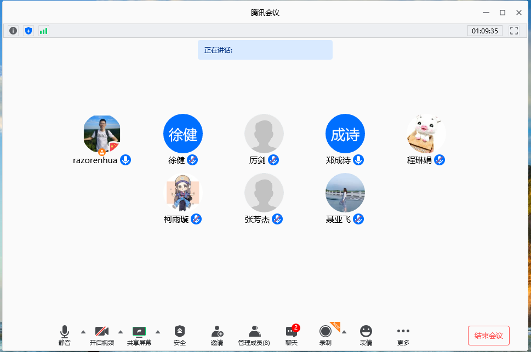Screen dimensions: 531x352
Task: Check the green network signal icon
Action: coord(43,31)
